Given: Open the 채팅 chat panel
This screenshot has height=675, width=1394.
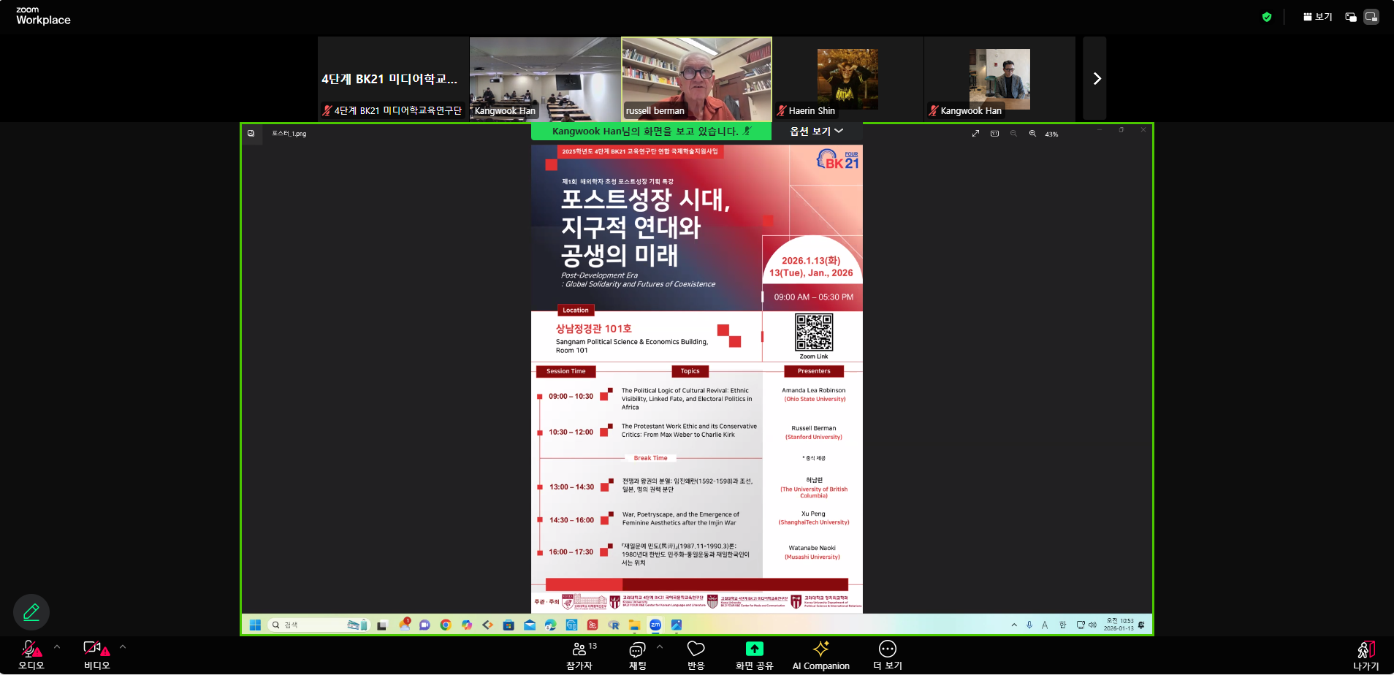Looking at the screenshot, I should pos(637,655).
